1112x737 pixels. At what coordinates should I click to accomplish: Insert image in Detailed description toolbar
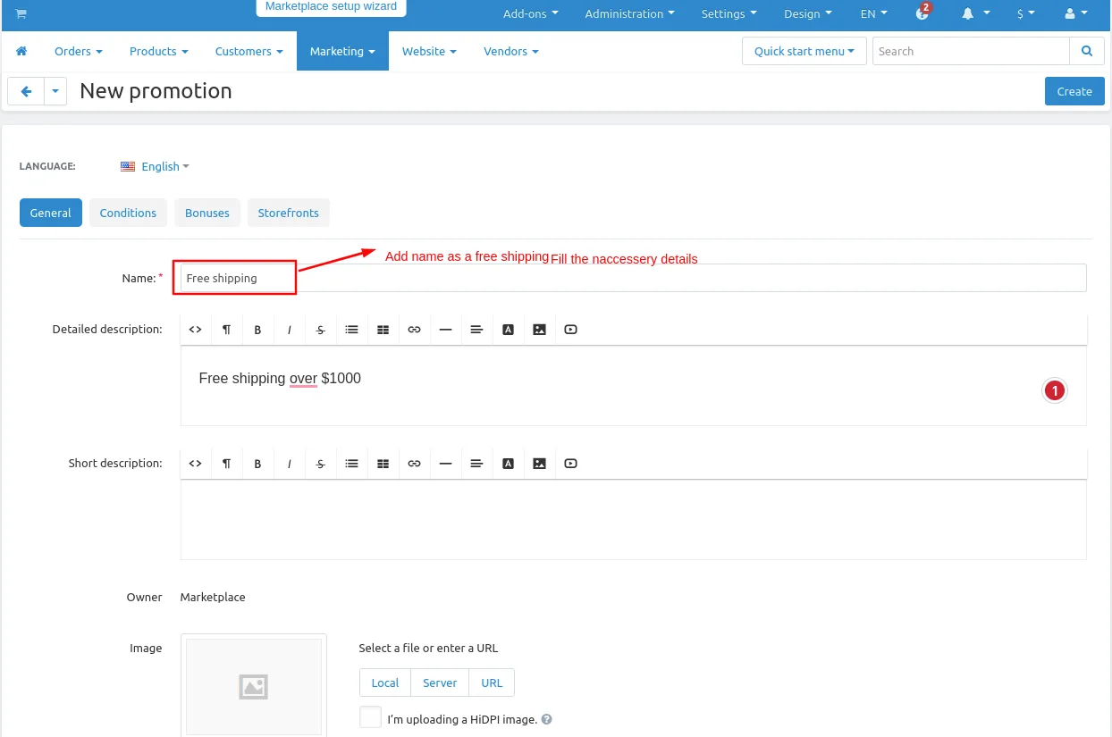click(x=540, y=330)
